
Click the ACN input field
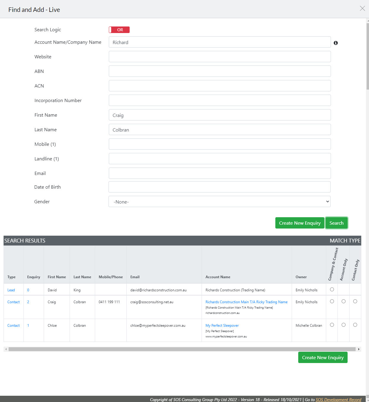tap(220, 86)
